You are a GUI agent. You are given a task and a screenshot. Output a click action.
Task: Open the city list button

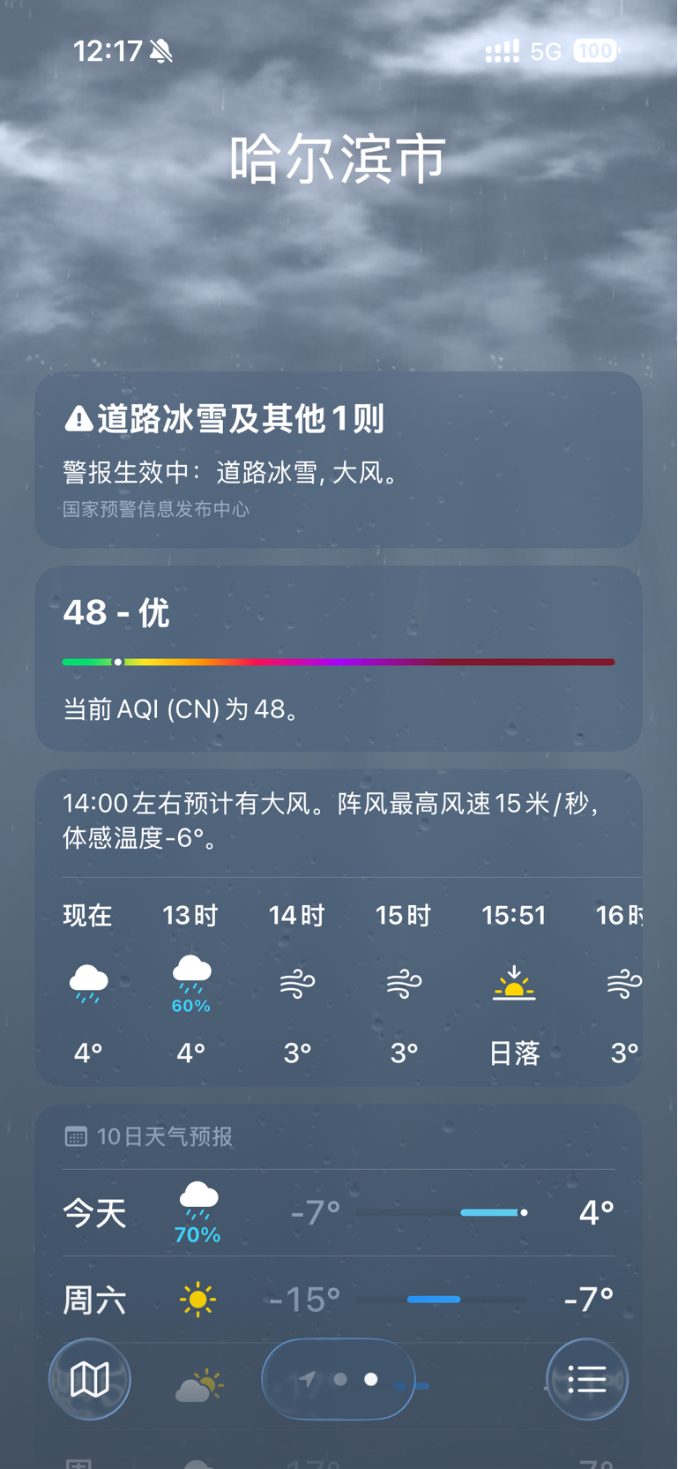[586, 1379]
